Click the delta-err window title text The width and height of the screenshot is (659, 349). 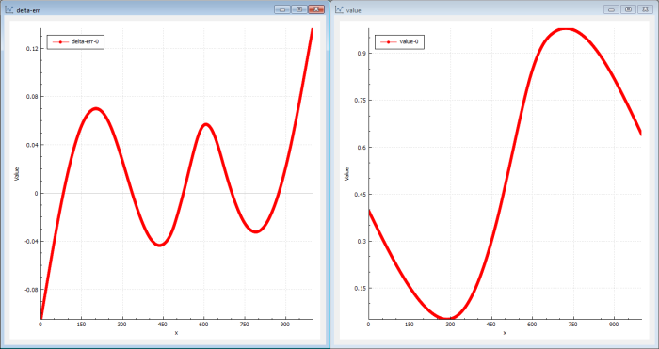tap(28, 10)
